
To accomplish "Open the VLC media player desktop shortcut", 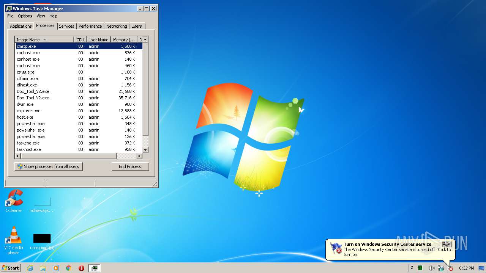I will pos(14,240).
